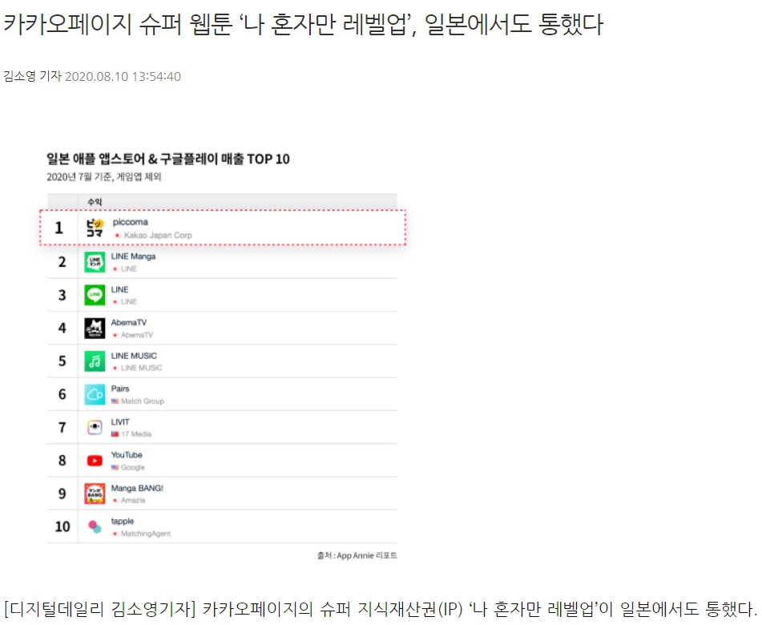
Task: Click the app name LINE MUSIC in rank 5
Action: 134,356
